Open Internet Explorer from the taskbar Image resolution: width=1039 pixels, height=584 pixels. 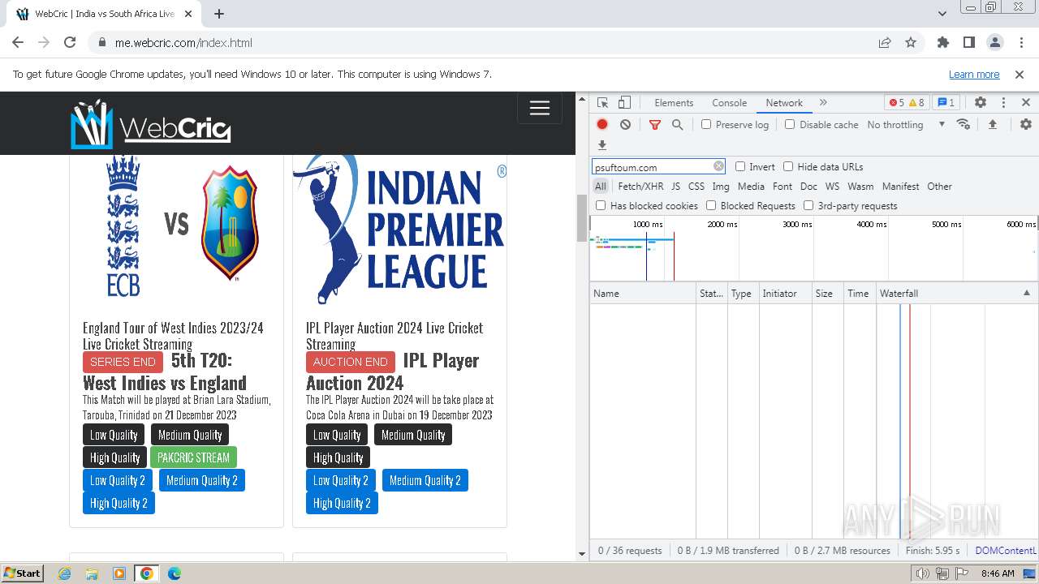(65, 573)
